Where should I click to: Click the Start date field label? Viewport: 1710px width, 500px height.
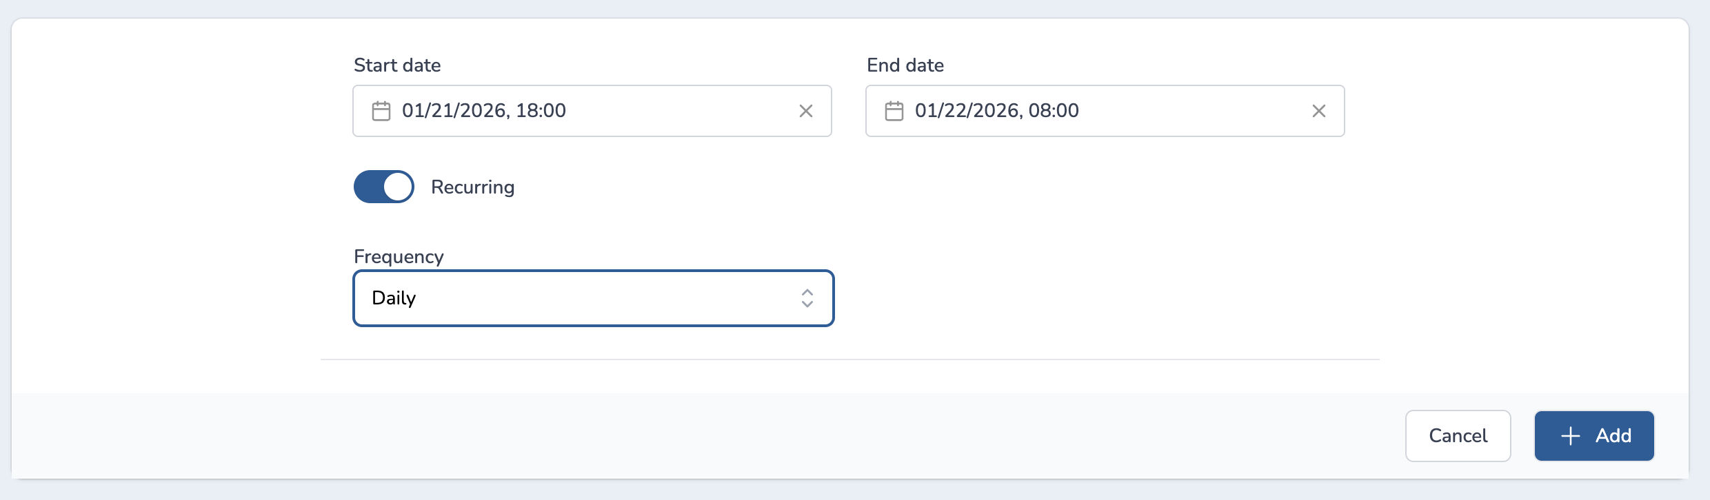[x=397, y=65]
